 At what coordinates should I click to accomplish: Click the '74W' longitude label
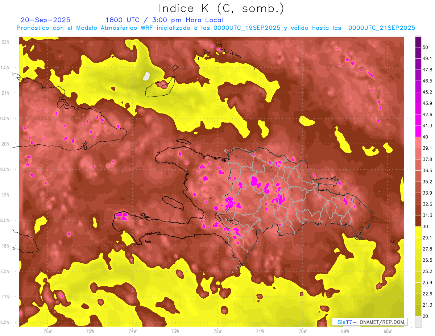pos(133,331)
